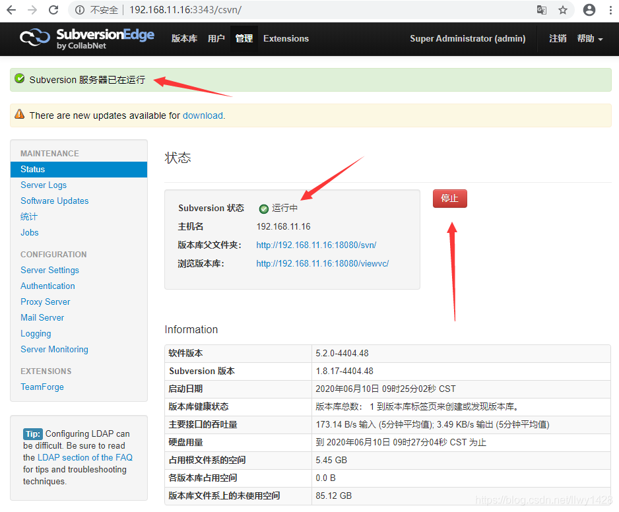
Task: Switch to the 用户 section
Action: (x=216, y=39)
